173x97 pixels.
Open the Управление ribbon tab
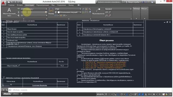click(x=61, y=5)
